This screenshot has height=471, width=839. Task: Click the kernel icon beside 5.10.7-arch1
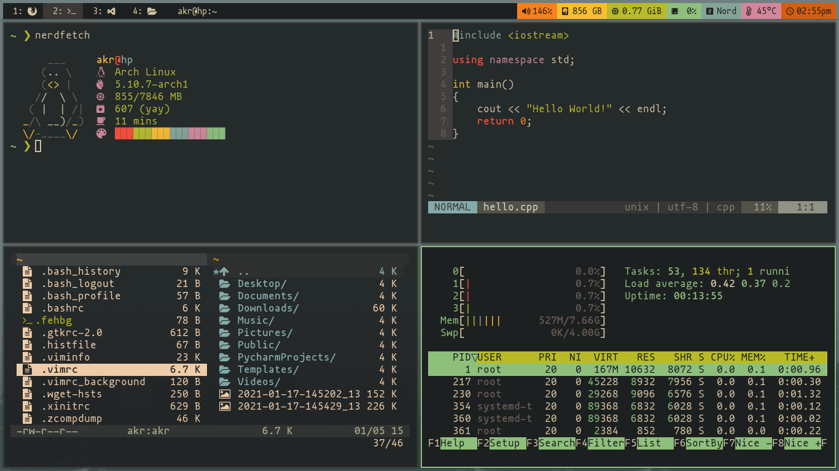(101, 84)
